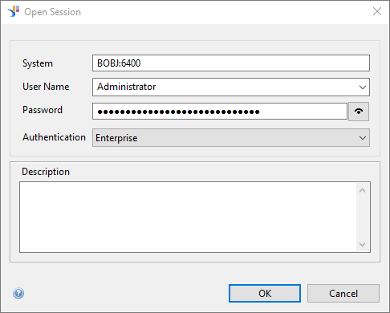Close the Open Session dialog
Viewport: 390px width, 313px height.
(x=377, y=11)
